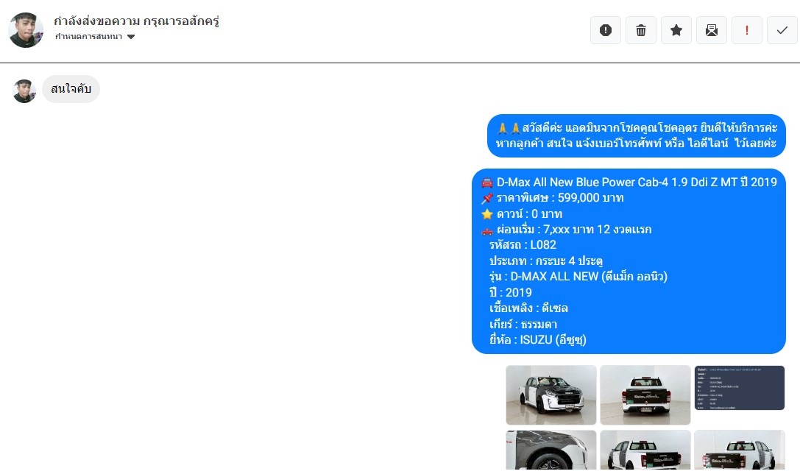This screenshot has width=800, height=474.
Task: Click the ยี่ห้อ : ISUZU line
Action: coord(538,340)
